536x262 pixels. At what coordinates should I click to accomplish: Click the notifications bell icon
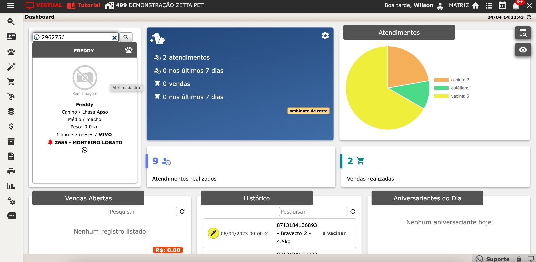click(x=516, y=6)
